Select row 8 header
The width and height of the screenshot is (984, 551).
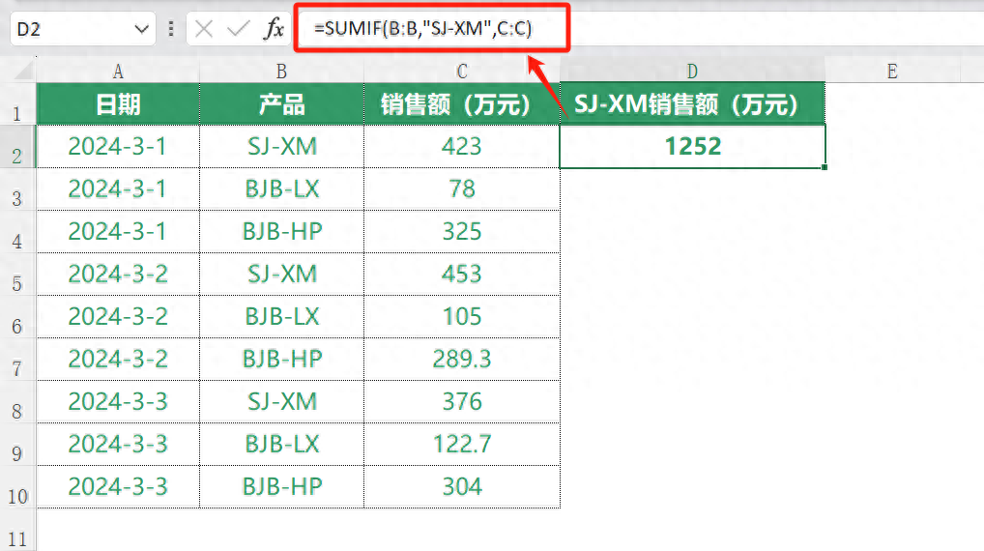(17, 402)
